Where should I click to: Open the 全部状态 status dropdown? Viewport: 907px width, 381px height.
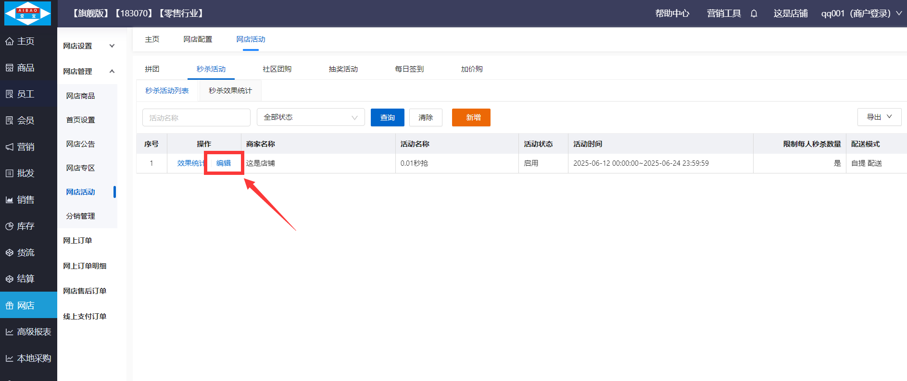point(311,117)
